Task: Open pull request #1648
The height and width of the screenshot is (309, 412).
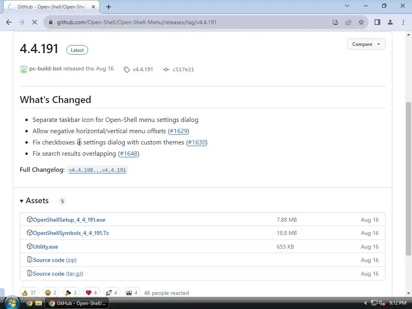Action: 129,153
